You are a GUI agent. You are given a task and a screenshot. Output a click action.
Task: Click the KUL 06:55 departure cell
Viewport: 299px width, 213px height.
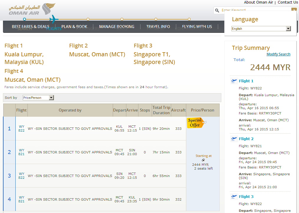[119, 129]
